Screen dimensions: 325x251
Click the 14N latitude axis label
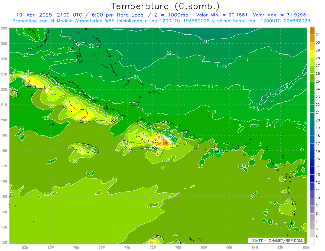click(x=4, y=212)
